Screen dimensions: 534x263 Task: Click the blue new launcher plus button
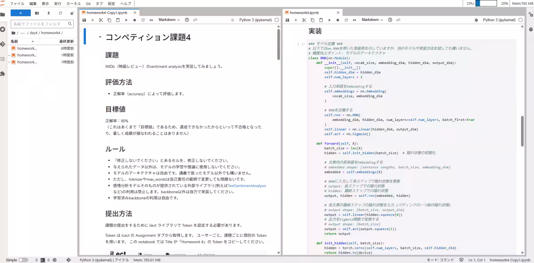click(20, 13)
